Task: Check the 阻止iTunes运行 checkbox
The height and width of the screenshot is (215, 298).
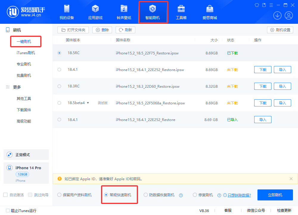Action: (8, 211)
